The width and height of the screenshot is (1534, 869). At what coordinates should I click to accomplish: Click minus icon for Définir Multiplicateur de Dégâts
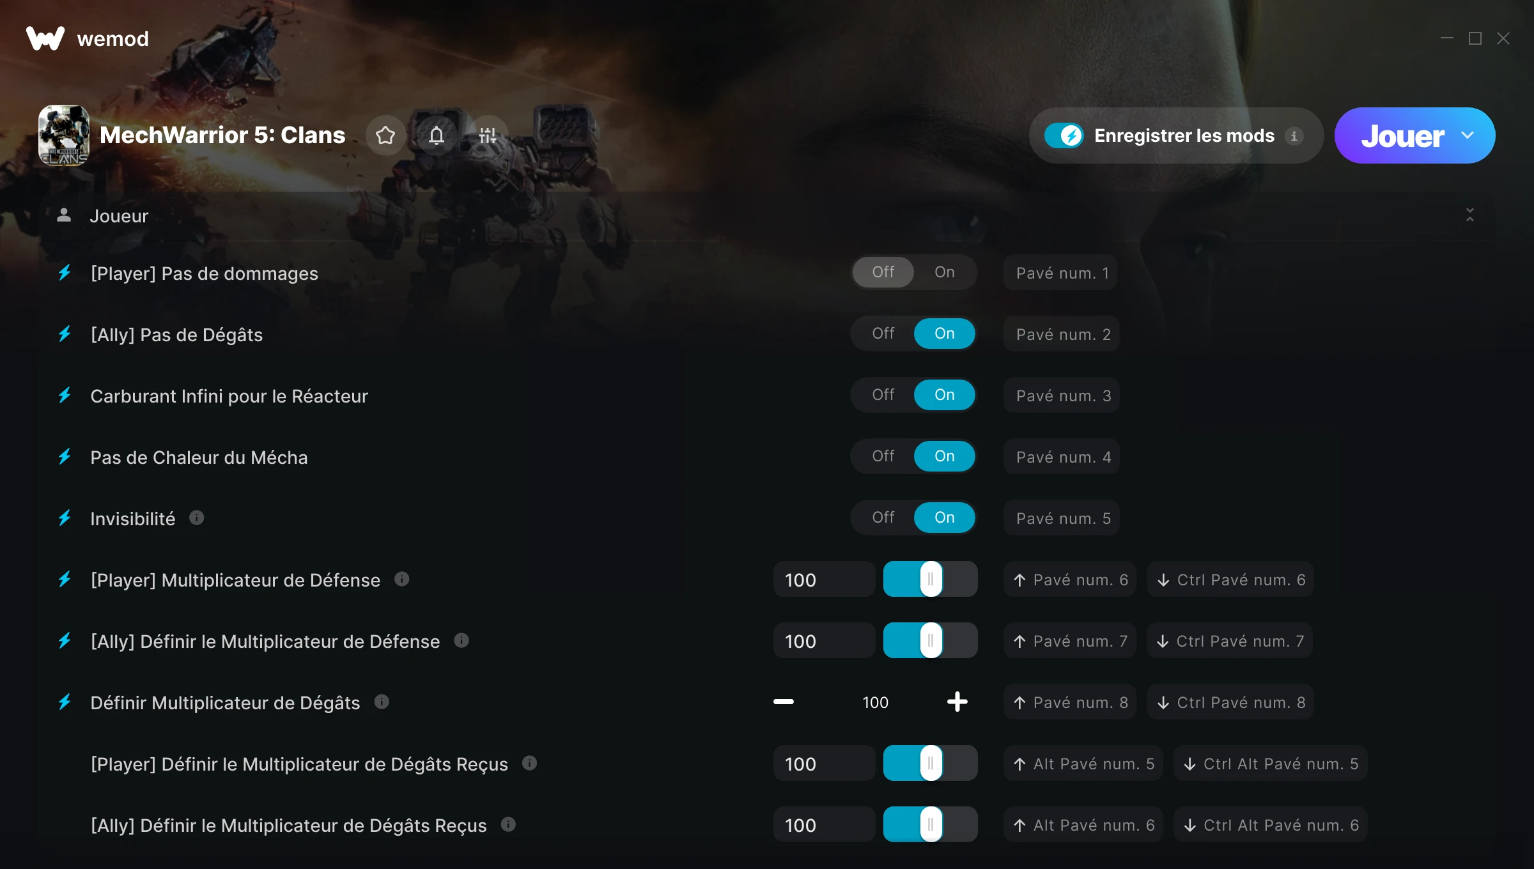784,702
